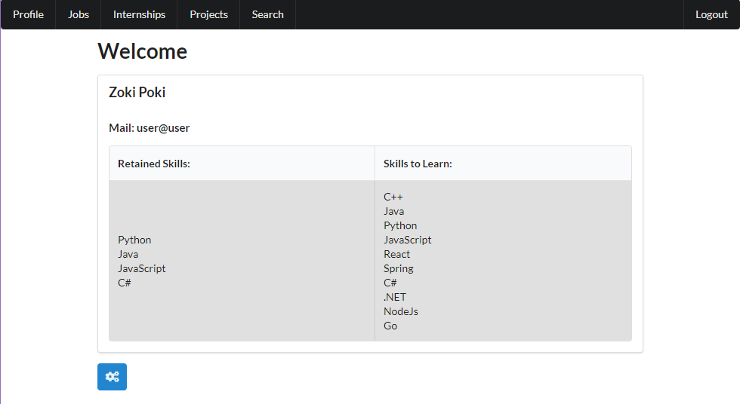Click the blue gears settings button

(112, 377)
